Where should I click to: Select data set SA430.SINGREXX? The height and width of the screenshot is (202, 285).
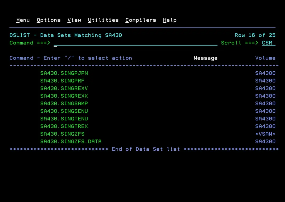tap(64, 96)
